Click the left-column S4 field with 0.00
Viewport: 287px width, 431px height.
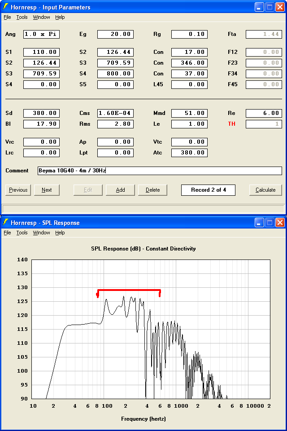tap(41, 84)
